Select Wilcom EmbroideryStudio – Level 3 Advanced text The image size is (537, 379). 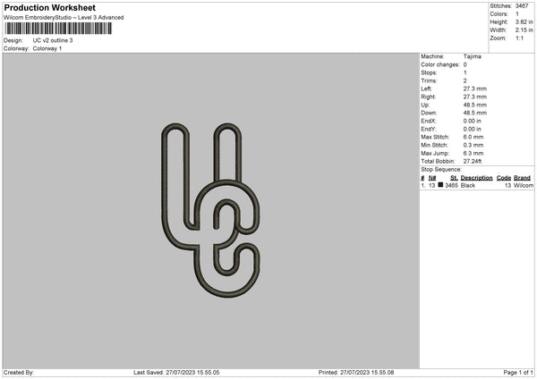coord(64,18)
